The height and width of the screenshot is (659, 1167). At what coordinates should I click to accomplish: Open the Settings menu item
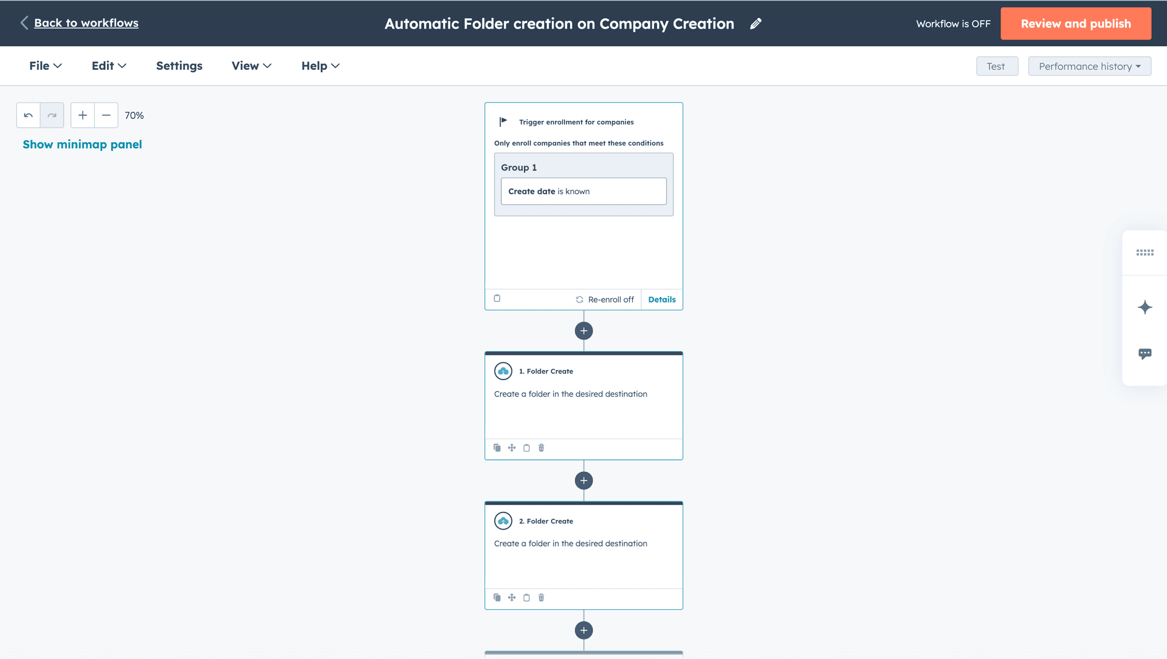(x=179, y=66)
